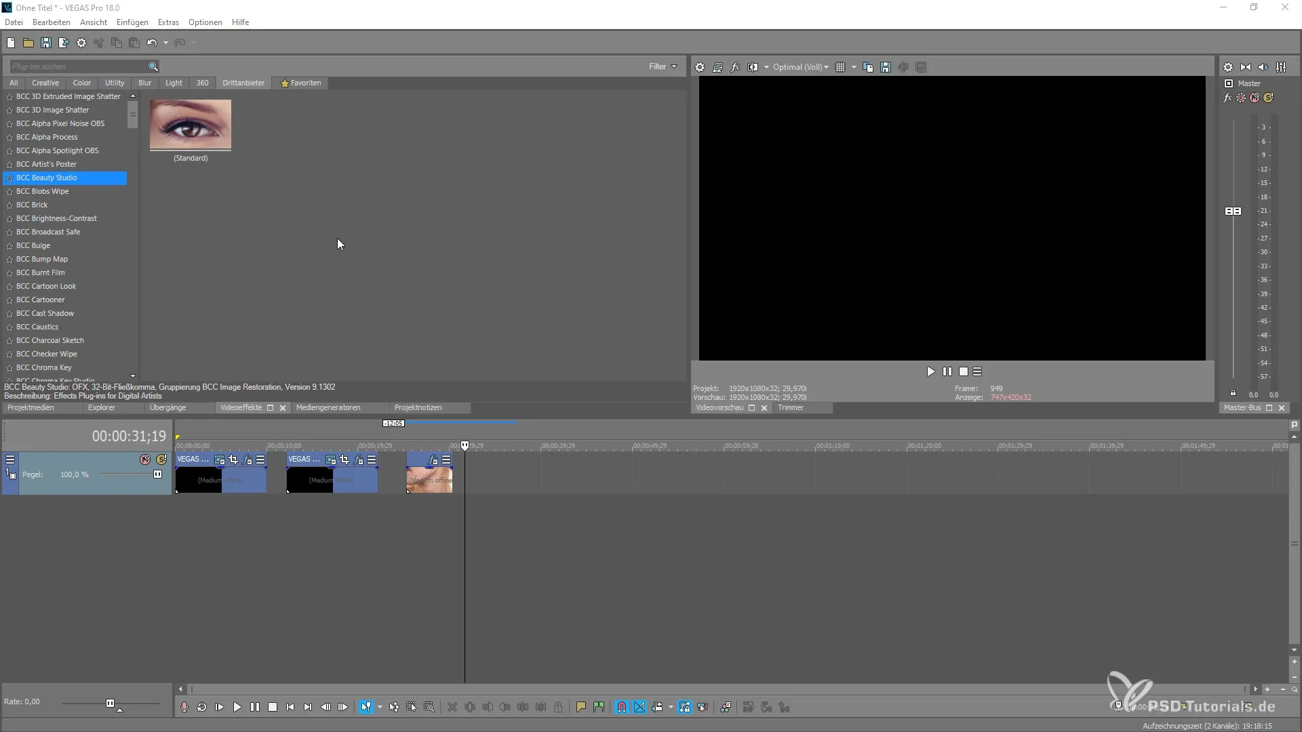
Task: Favorite BCC Cartoon Look via its star
Action: pyautogui.click(x=9, y=287)
